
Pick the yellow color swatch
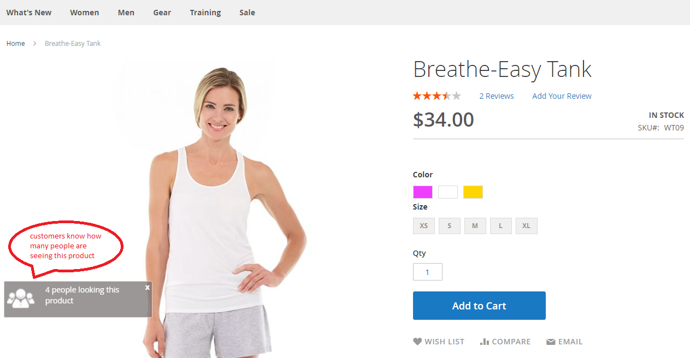point(473,192)
